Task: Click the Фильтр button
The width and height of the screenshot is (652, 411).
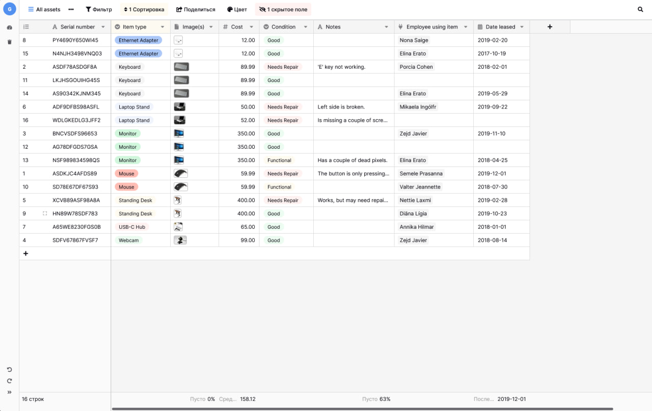Action: pyautogui.click(x=99, y=9)
